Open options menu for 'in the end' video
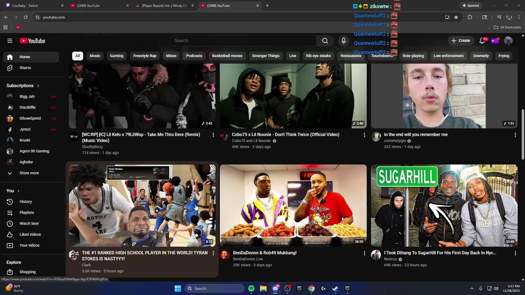Viewport: 525px width, 295px height. tap(515, 135)
